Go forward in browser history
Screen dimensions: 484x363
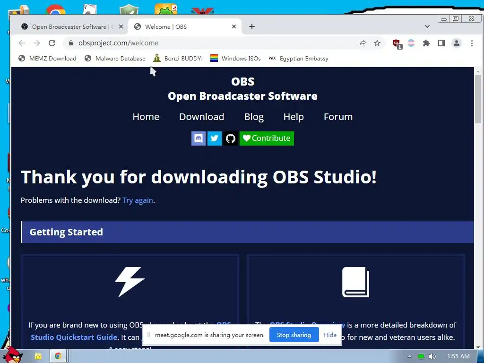37,43
